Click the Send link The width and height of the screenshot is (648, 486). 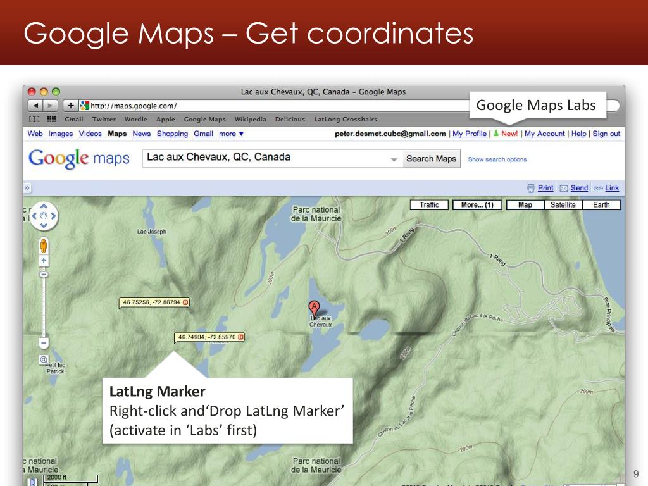(x=579, y=188)
